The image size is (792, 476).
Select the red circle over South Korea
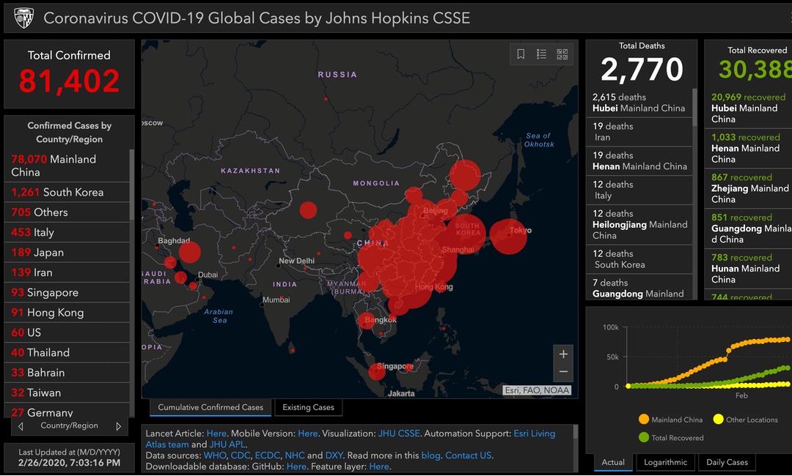point(465,233)
